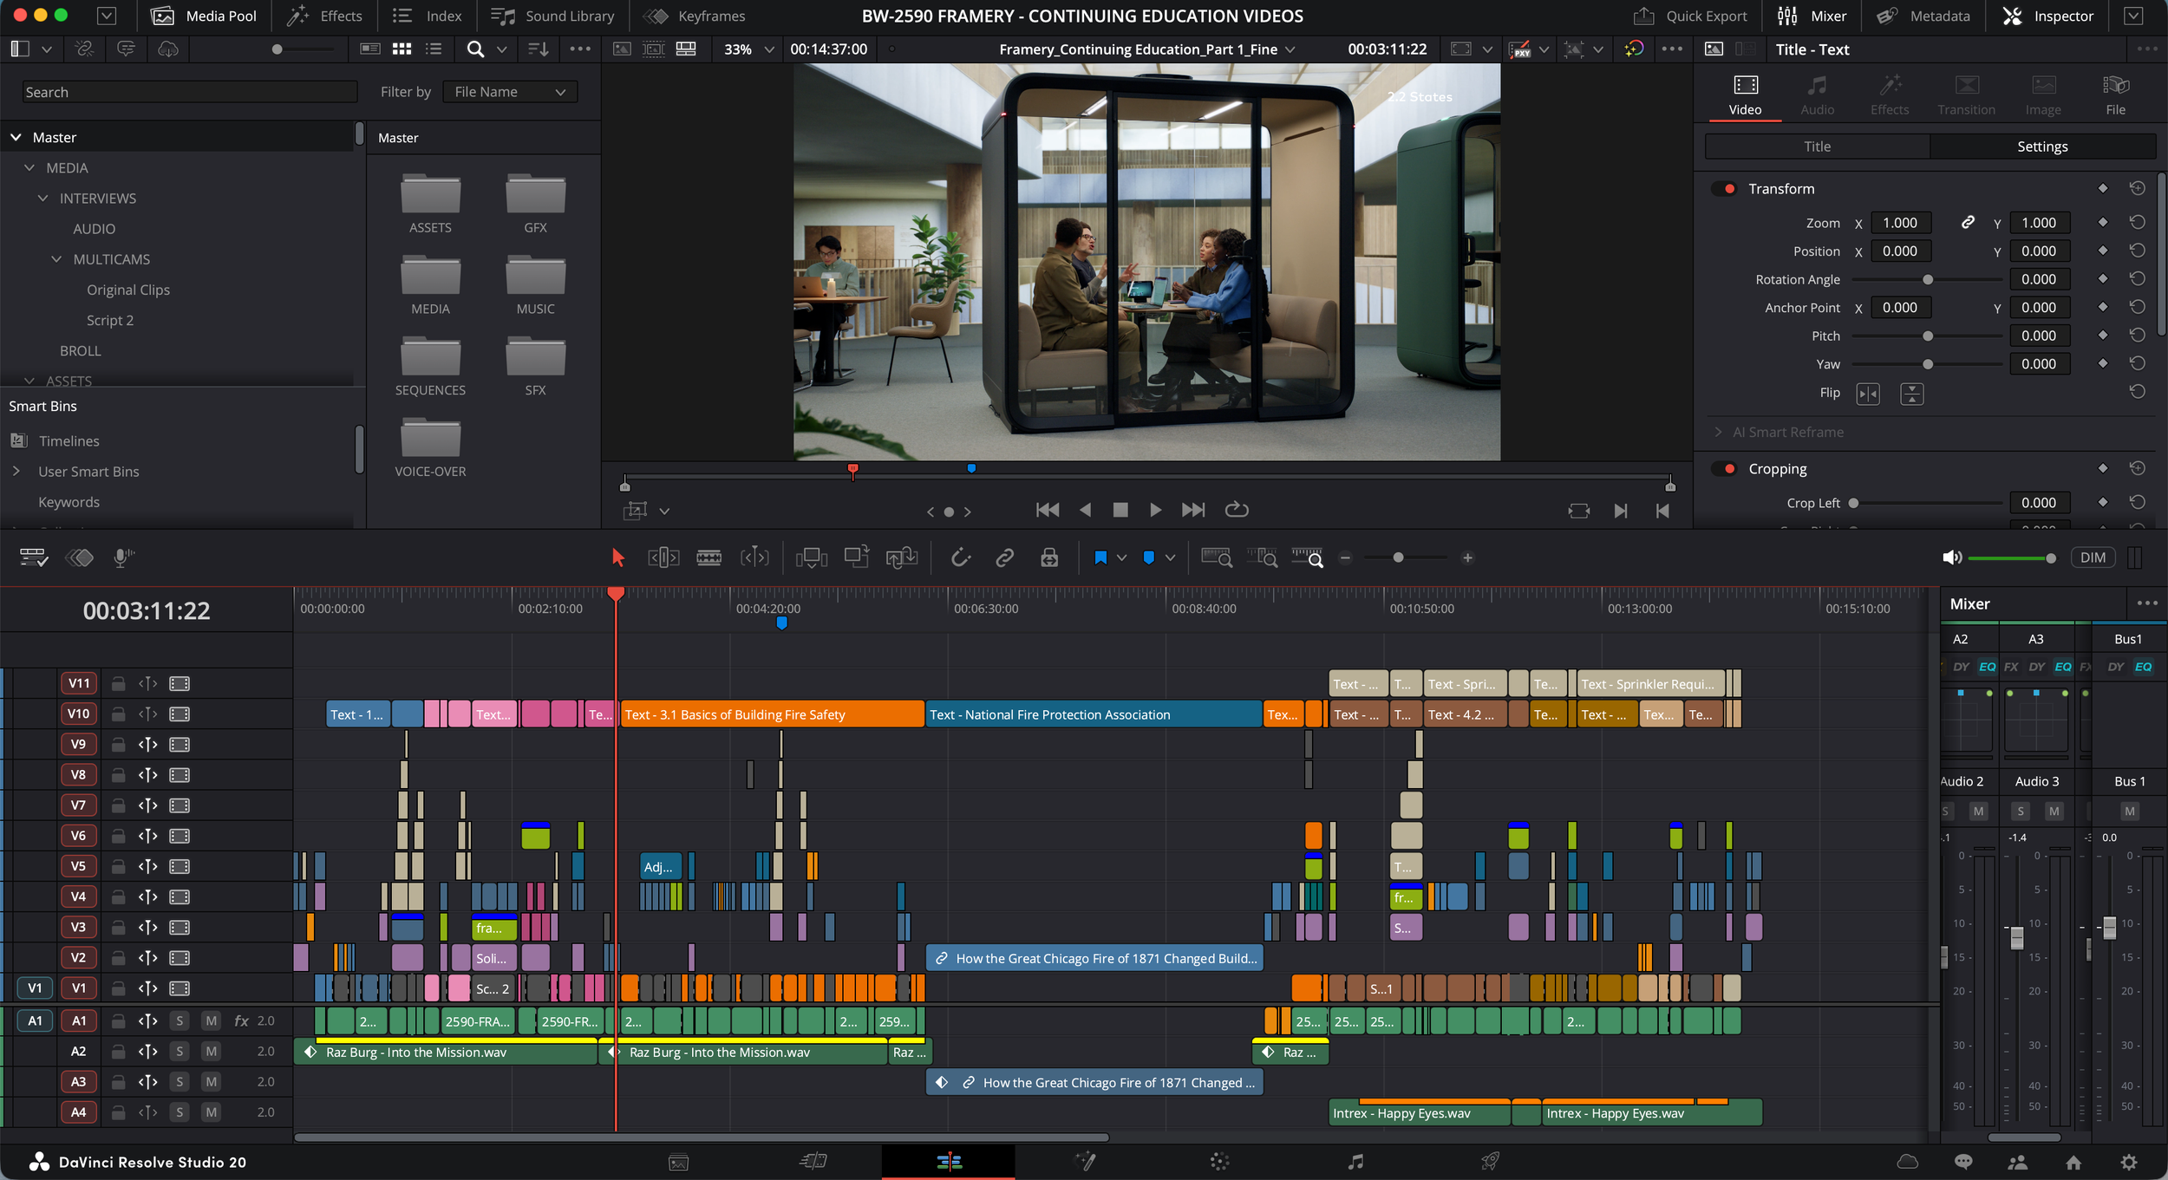Viewport: 2168px width, 1180px height.
Task: Toggle the timeline snapping magnet icon
Action: tap(960, 557)
